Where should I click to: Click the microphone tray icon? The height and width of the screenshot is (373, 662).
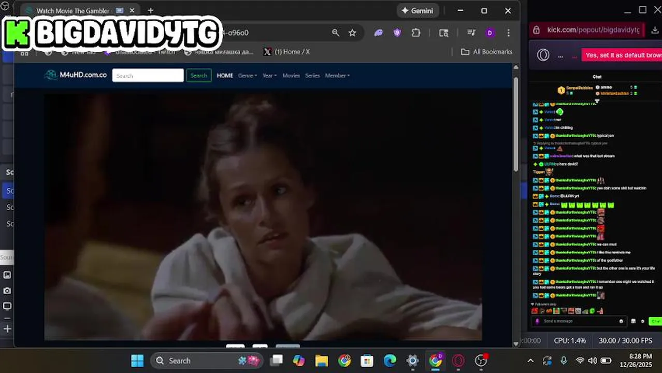click(x=564, y=361)
